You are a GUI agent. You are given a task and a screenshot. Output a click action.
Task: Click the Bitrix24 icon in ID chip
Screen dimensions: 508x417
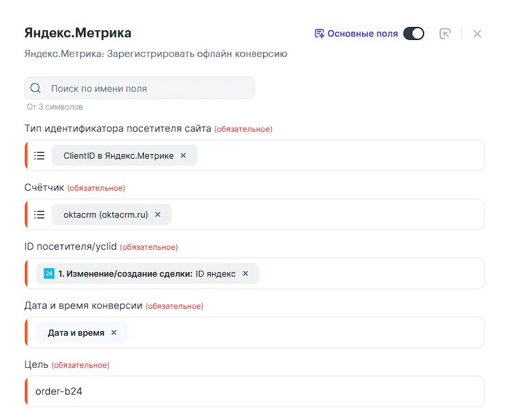(x=48, y=273)
